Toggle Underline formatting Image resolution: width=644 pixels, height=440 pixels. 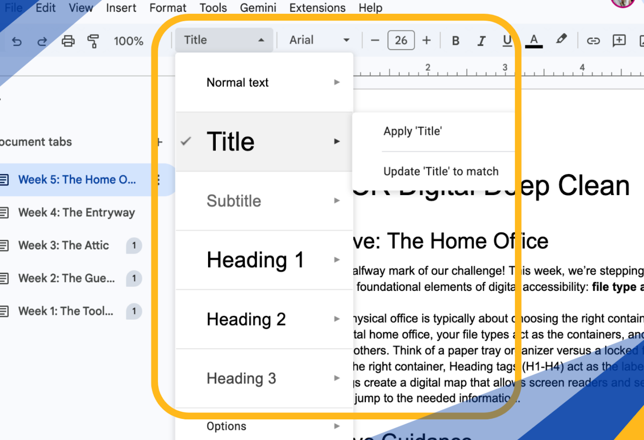coord(507,41)
